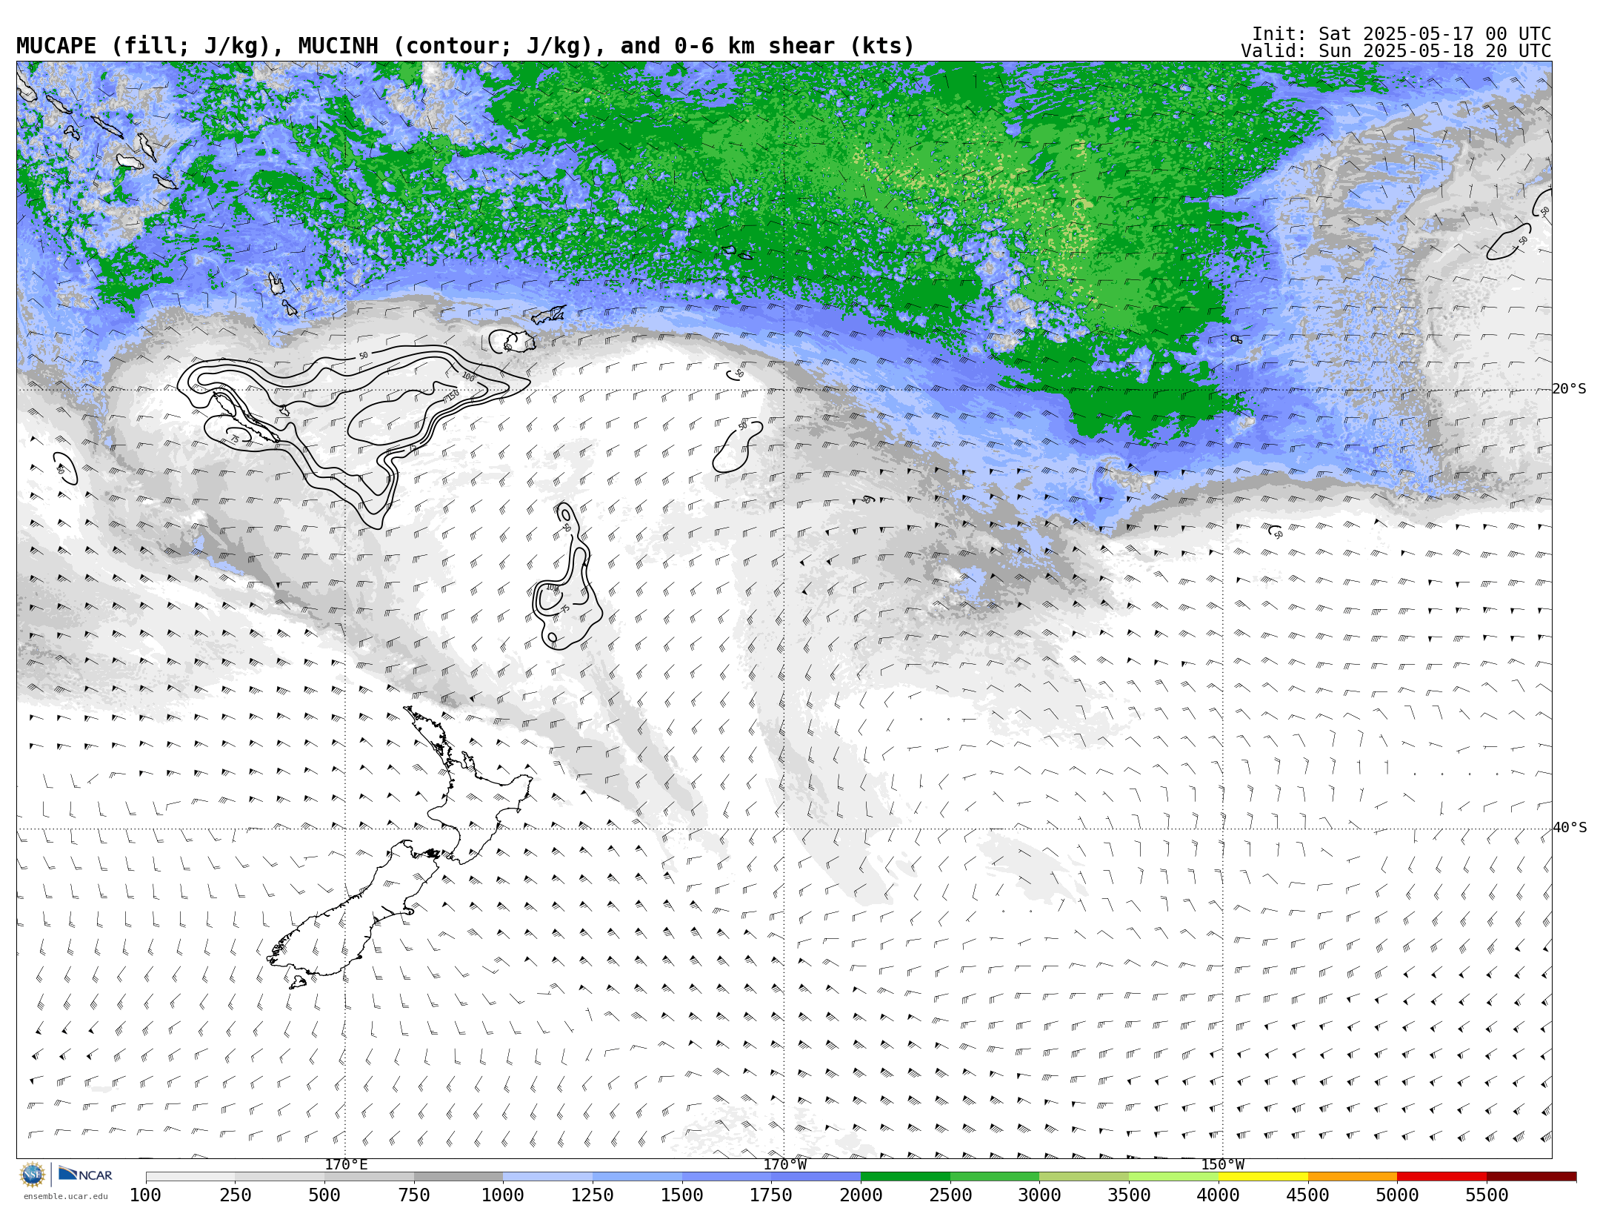Pick the lime 3500–4000 colorbar swatch
Viewport: 1600px width, 1205px height.
point(1173,1177)
